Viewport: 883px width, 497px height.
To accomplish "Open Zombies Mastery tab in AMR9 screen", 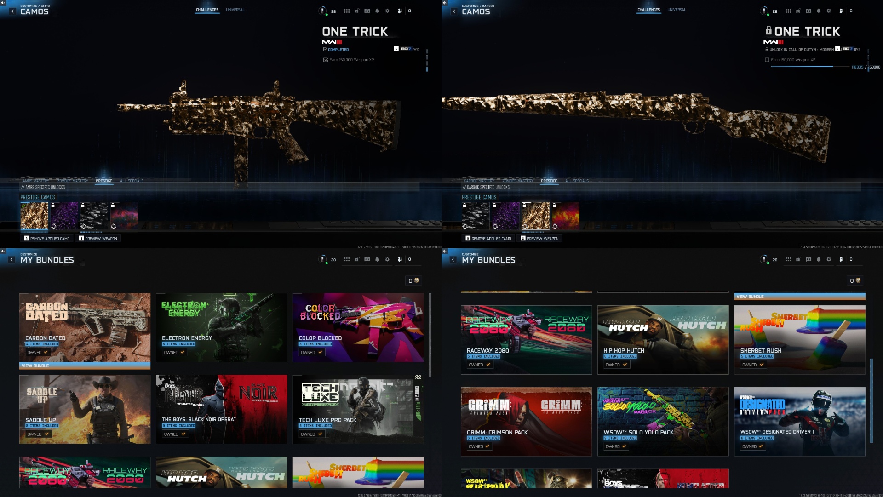I will (73, 181).
